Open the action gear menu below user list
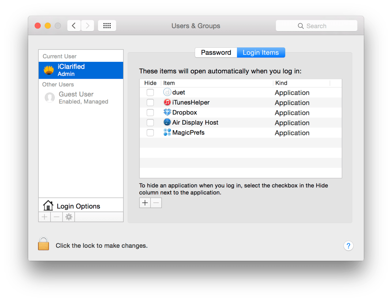The width and height of the screenshot is (392, 301). click(68, 217)
